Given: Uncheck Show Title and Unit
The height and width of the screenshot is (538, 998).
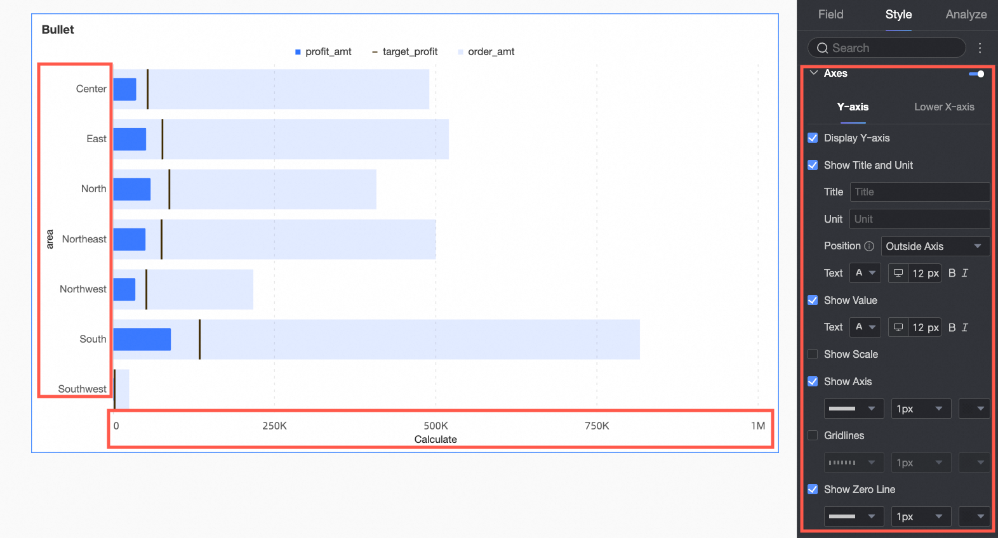Looking at the screenshot, I should [813, 165].
